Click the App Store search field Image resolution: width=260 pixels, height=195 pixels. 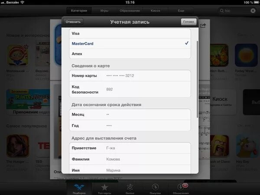click(x=237, y=11)
